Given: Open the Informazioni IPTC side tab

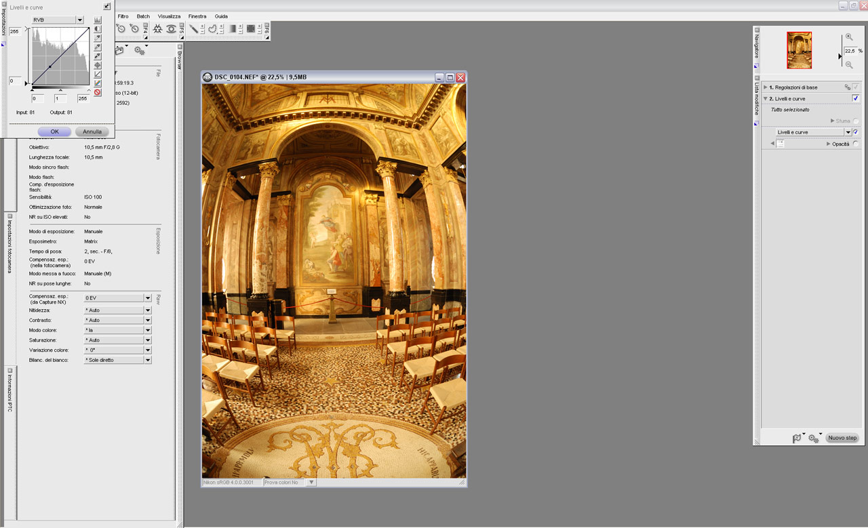Looking at the screenshot, I should pyautogui.click(x=9, y=392).
